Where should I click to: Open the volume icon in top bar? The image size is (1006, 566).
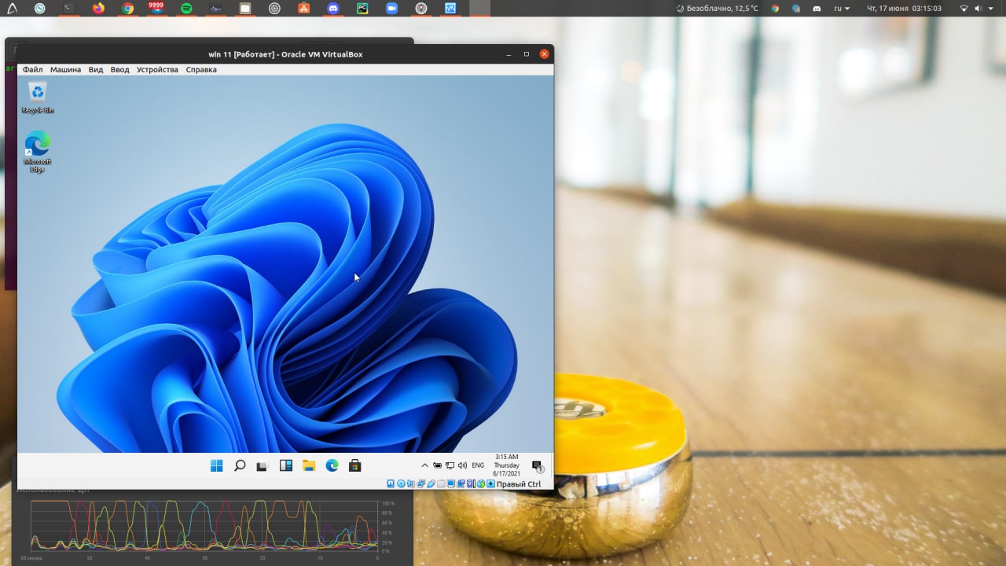click(978, 8)
